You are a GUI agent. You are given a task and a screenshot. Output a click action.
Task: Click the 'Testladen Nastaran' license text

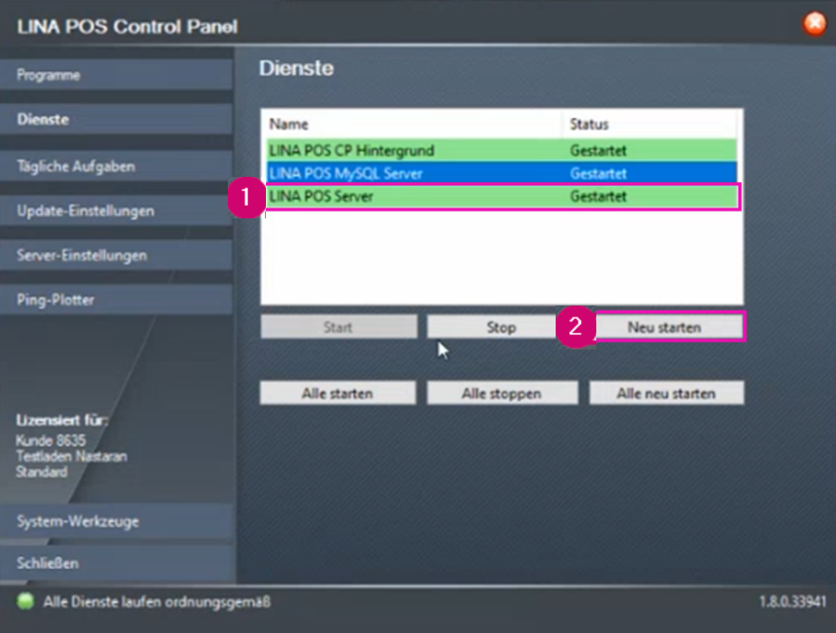click(71, 456)
